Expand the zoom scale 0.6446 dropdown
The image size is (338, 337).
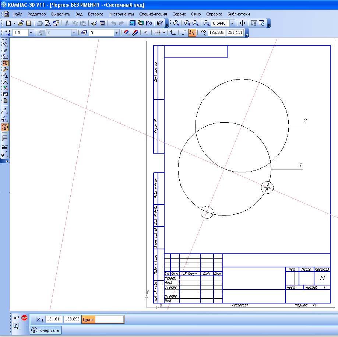tap(232, 23)
